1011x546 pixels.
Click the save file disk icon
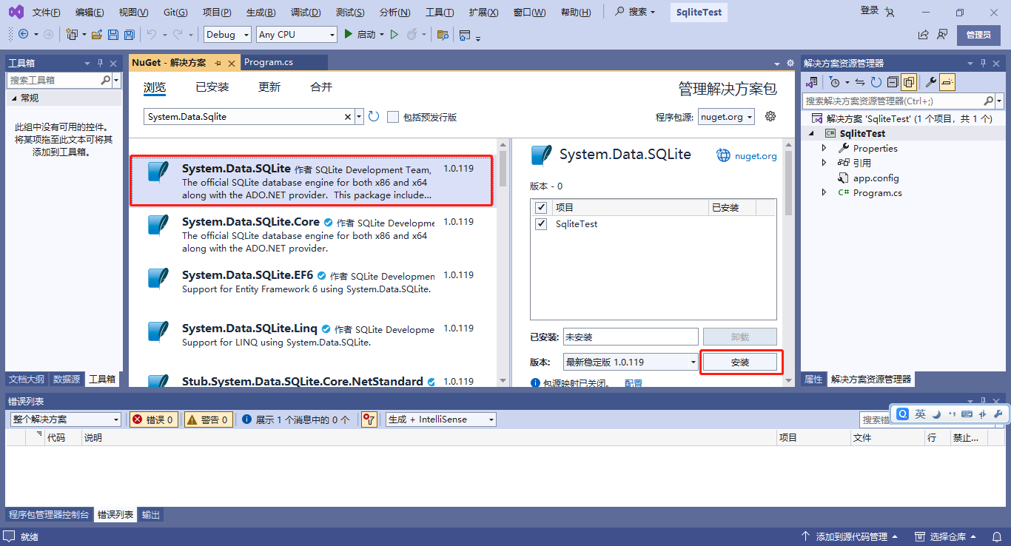click(113, 34)
